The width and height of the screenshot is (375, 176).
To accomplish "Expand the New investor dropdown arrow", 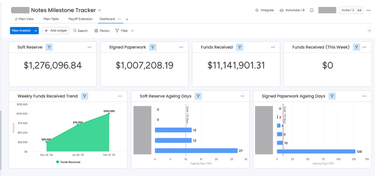I will coord(36,31).
